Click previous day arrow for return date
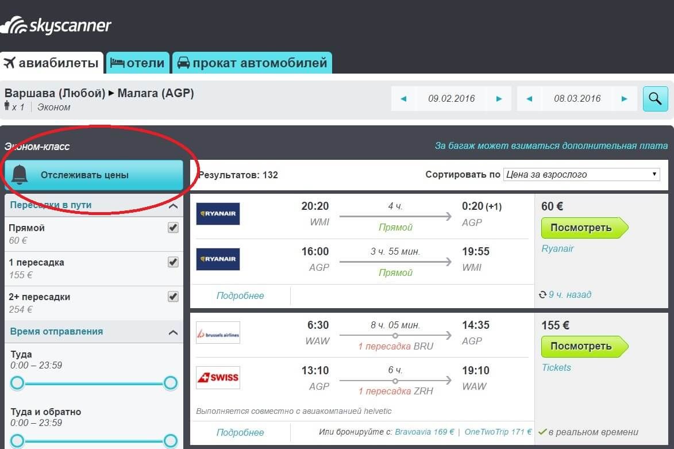674x449 pixels. click(529, 99)
